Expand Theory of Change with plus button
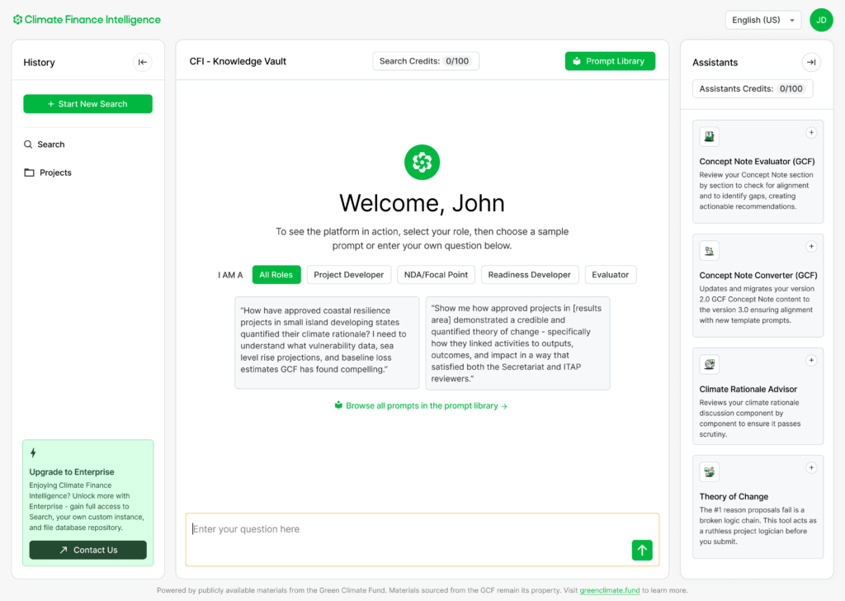The height and width of the screenshot is (601, 845). (x=811, y=467)
